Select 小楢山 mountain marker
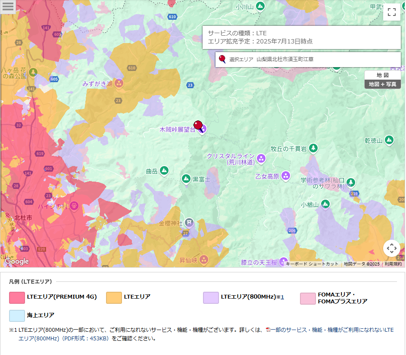The image size is (406, 355). coord(325,204)
